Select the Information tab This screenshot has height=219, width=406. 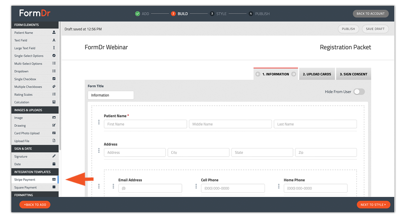(276, 74)
